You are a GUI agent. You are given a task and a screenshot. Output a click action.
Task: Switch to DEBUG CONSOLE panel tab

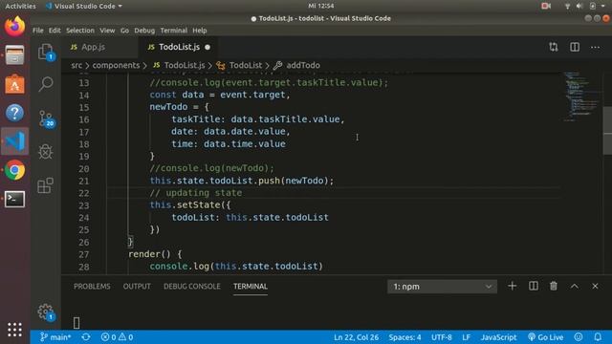pos(191,287)
